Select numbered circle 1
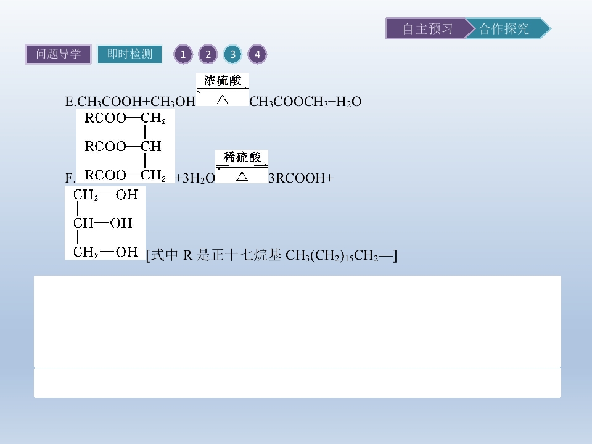Image resolution: width=592 pixels, height=444 pixels. 183,54
